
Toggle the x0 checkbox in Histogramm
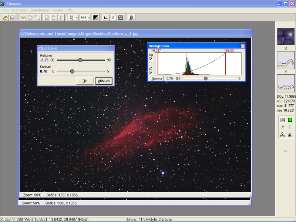point(151,73)
